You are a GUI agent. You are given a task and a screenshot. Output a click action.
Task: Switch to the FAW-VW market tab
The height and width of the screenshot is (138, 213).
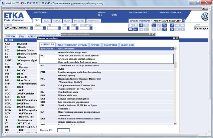click(x=10, y=36)
